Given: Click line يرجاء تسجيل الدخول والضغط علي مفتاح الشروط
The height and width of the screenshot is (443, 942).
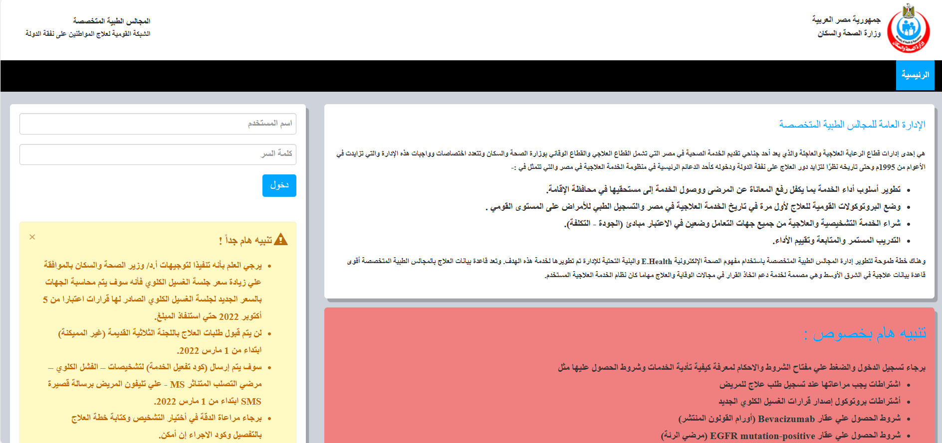Looking at the screenshot, I should [x=741, y=368].
